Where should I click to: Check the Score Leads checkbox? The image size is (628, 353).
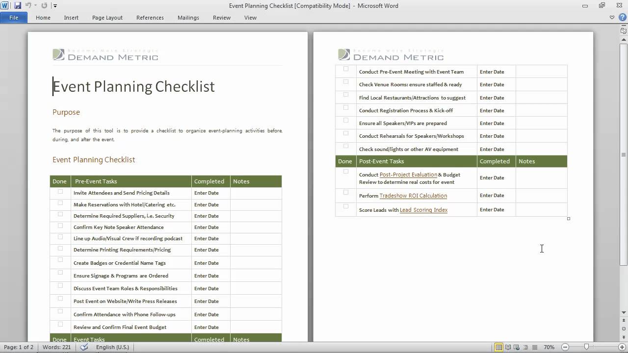point(346,206)
